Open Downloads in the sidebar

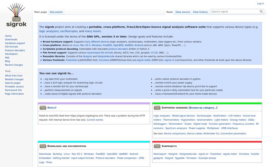click(x=11, y=40)
